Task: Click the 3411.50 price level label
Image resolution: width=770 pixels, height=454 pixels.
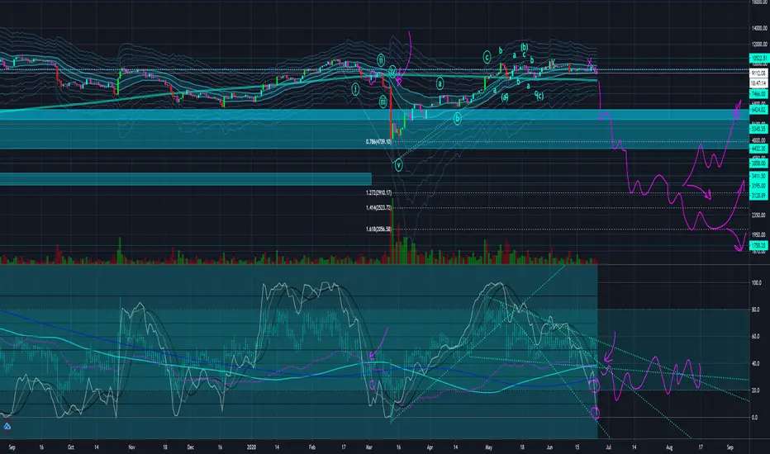Action: click(x=758, y=176)
